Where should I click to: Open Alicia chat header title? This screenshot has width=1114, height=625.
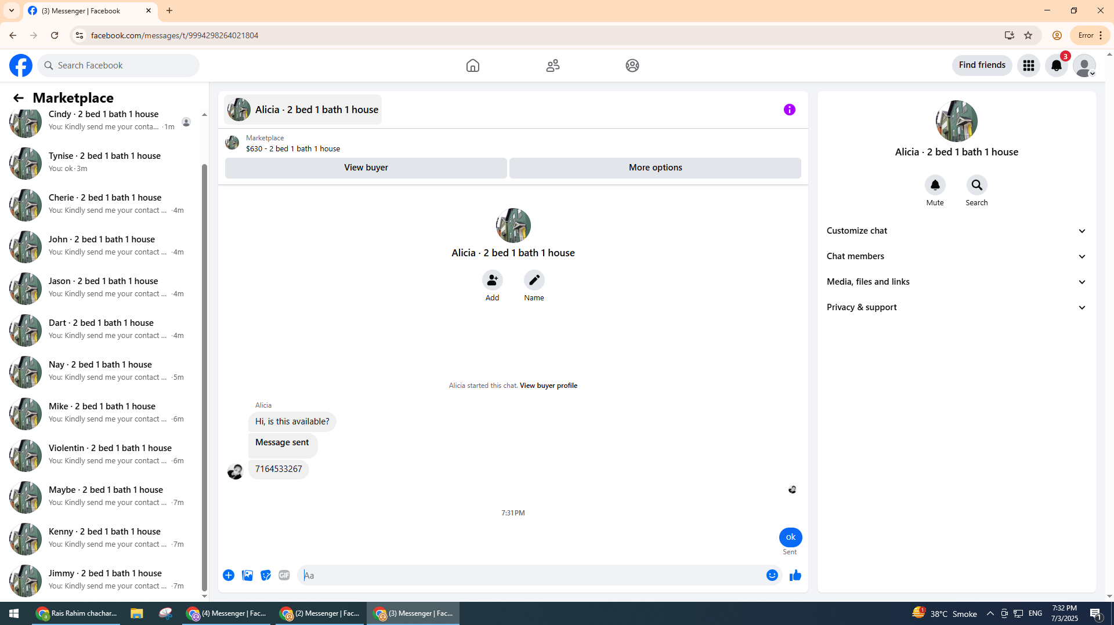303,110
